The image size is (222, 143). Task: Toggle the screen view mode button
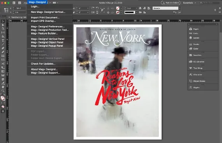[x=3, y=111]
